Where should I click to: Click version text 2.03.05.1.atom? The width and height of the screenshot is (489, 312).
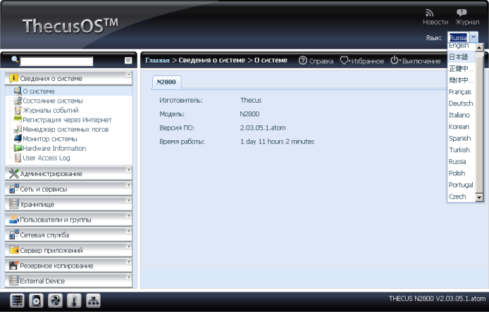[x=263, y=127]
